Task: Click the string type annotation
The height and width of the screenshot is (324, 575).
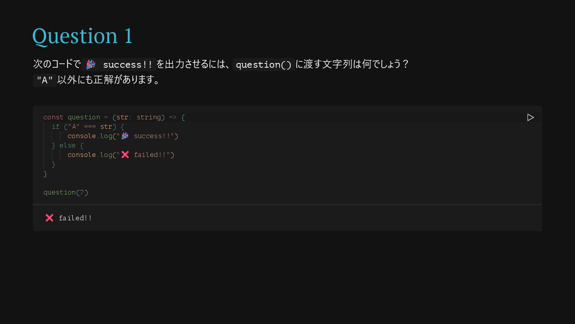Action: pyautogui.click(x=149, y=117)
